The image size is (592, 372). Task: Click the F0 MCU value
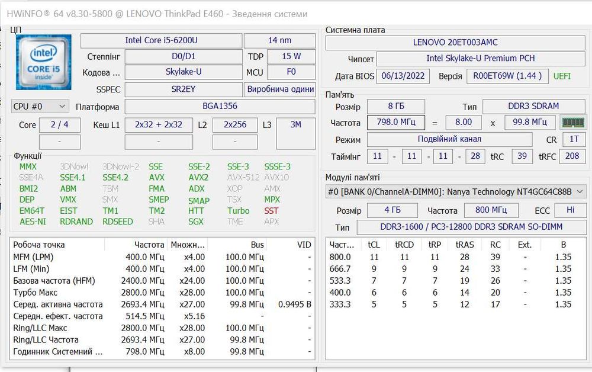click(x=291, y=72)
